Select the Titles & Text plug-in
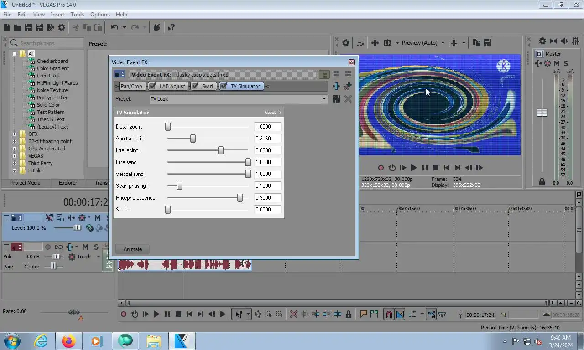The image size is (584, 350). click(x=51, y=119)
